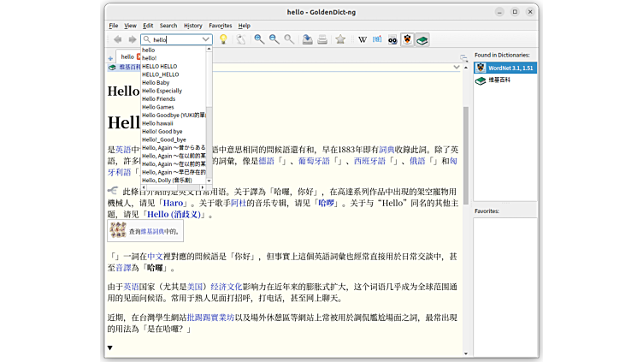Add word to favorites with star icon
The image size is (643, 362).
click(x=340, y=39)
